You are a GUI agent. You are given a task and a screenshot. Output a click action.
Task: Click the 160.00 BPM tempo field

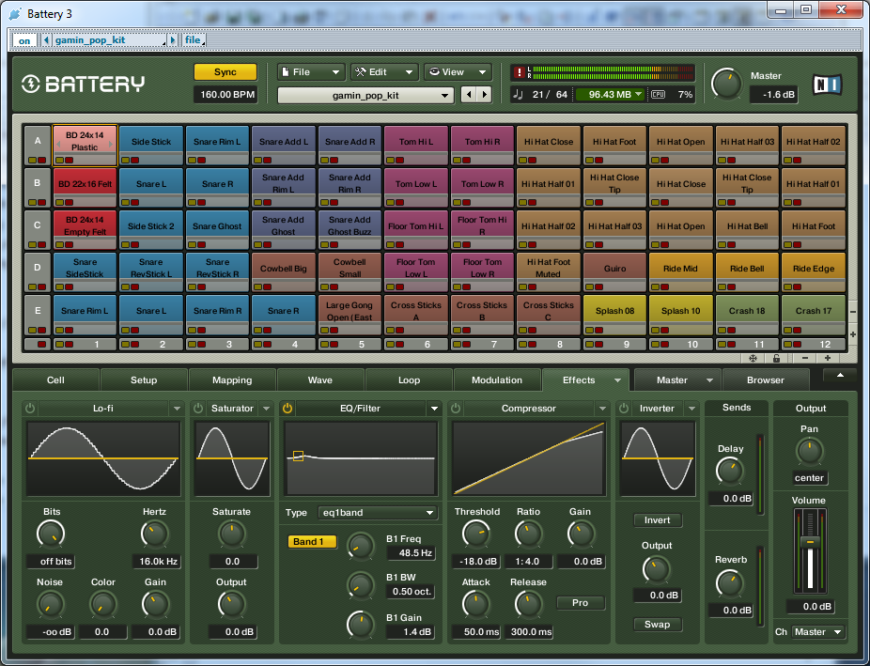tap(226, 94)
